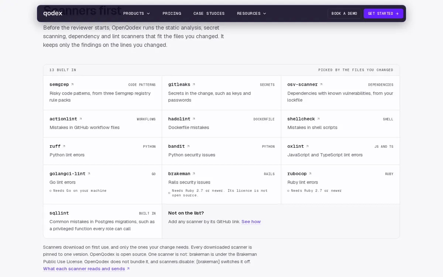Viewport: 443px width, 277px height.
Task: Click the Python lint errors description
Action: click(x=67, y=155)
